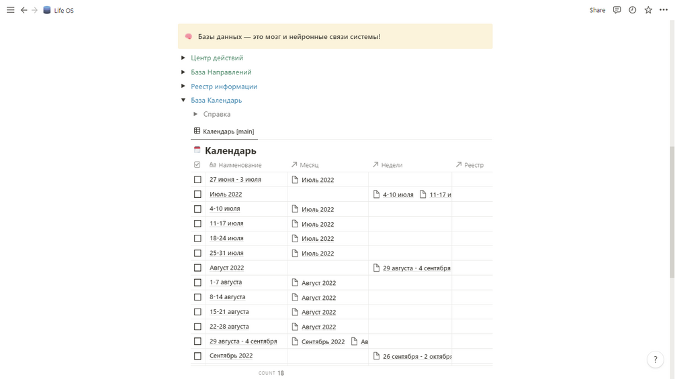
Task: Favorite this page with the star
Action: pos(648,10)
